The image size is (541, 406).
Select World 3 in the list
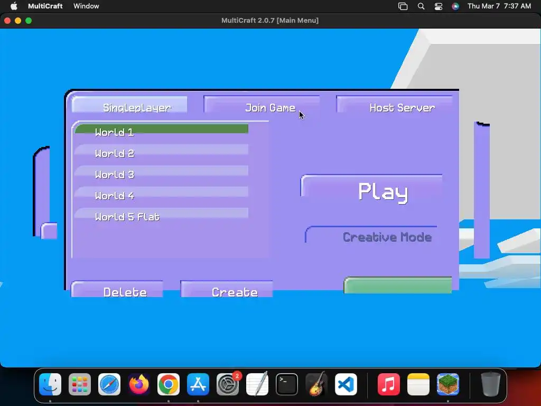(x=161, y=171)
